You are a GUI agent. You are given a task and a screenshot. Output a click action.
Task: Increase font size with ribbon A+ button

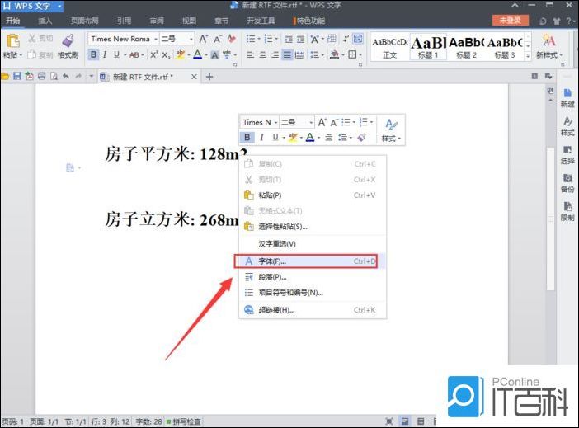point(204,39)
